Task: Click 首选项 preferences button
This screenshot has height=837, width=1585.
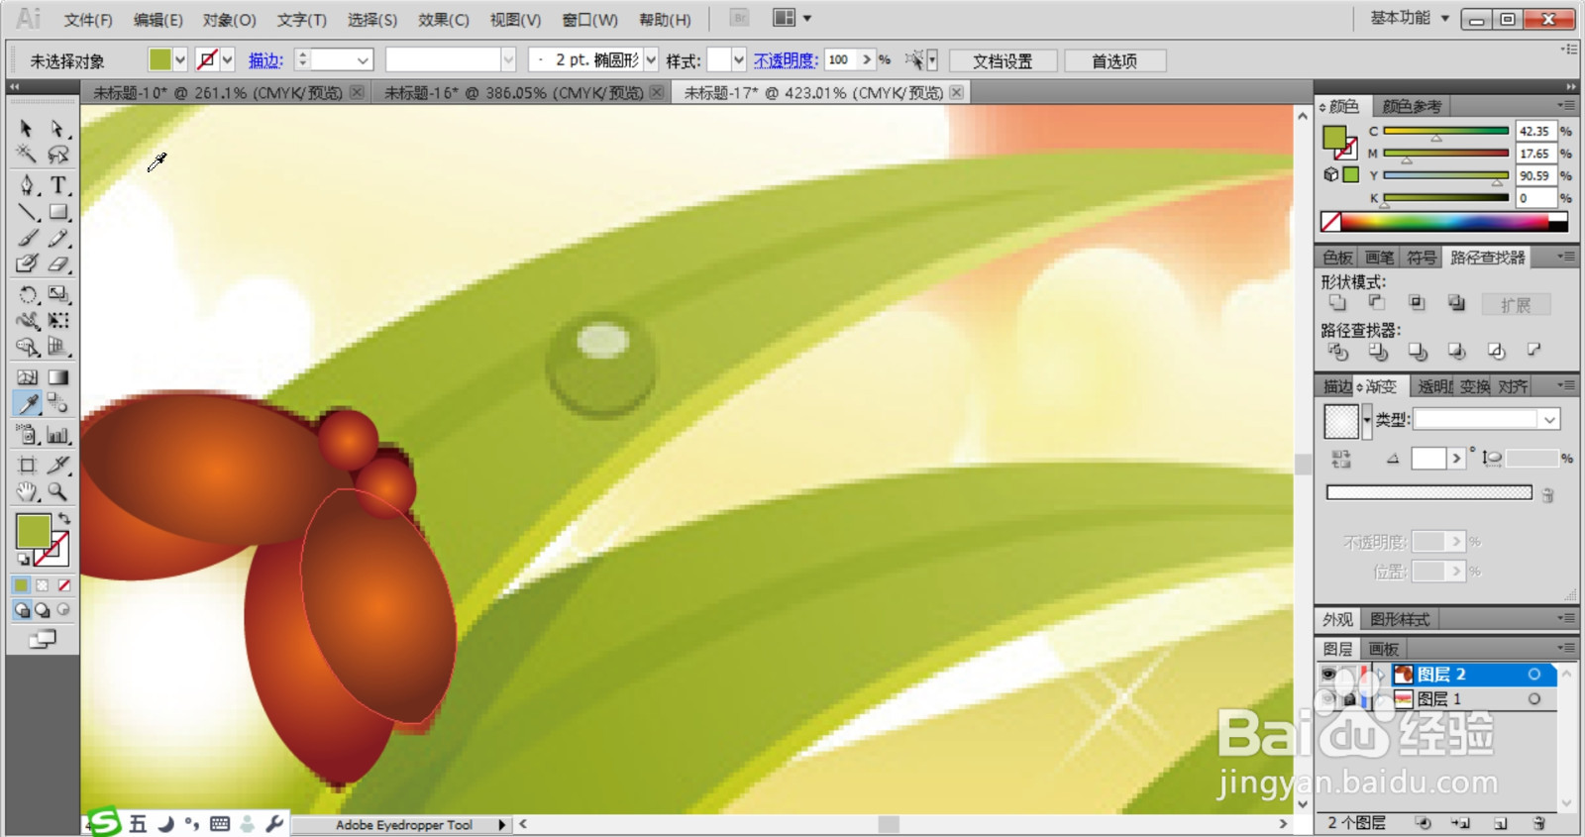Action: pyautogui.click(x=1114, y=60)
